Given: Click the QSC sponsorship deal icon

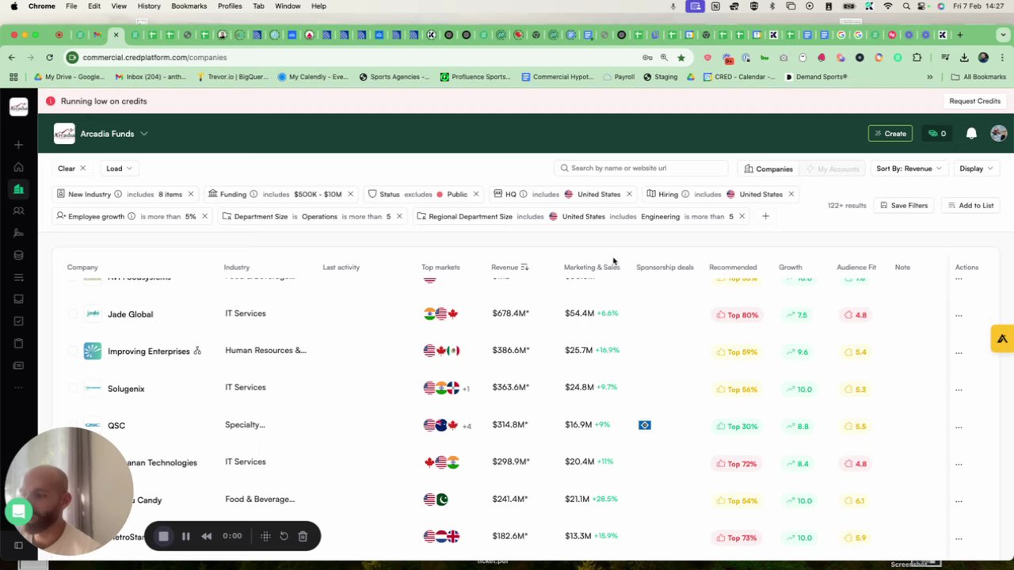Looking at the screenshot, I should tap(645, 425).
